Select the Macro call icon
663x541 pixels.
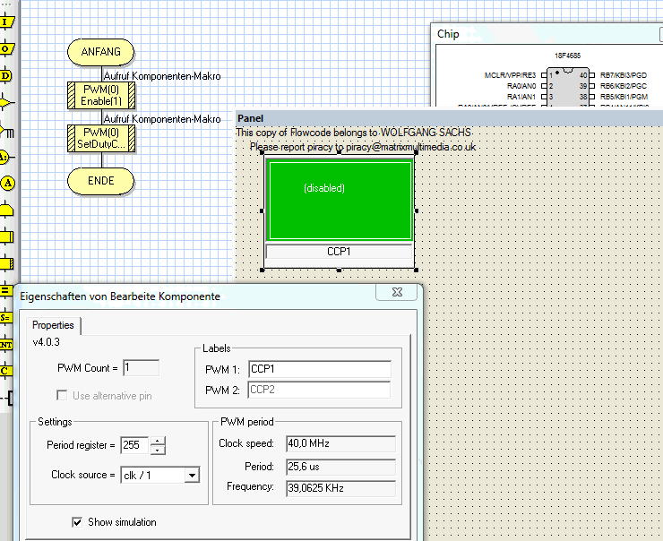(6, 236)
